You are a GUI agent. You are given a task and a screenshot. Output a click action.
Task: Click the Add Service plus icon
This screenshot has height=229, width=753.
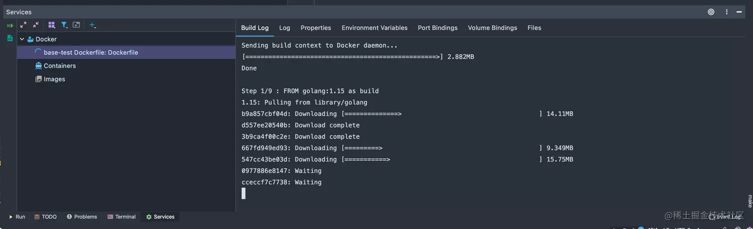92,25
